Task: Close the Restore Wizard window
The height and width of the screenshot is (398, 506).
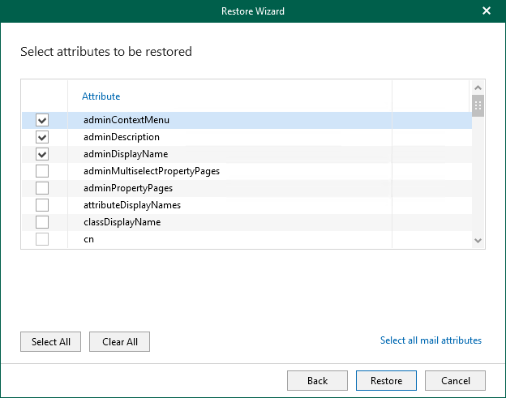Action: tap(487, 11)
